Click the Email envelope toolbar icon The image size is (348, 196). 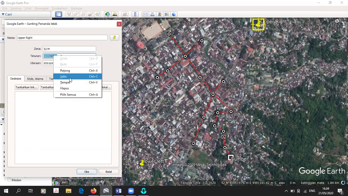145,14
